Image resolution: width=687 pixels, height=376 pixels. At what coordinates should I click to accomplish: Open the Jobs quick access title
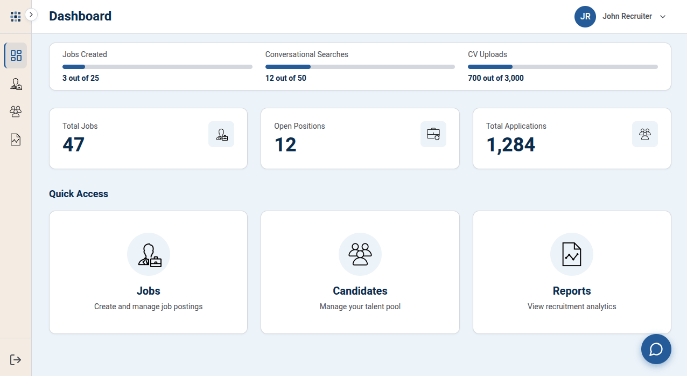pos(149,291)
